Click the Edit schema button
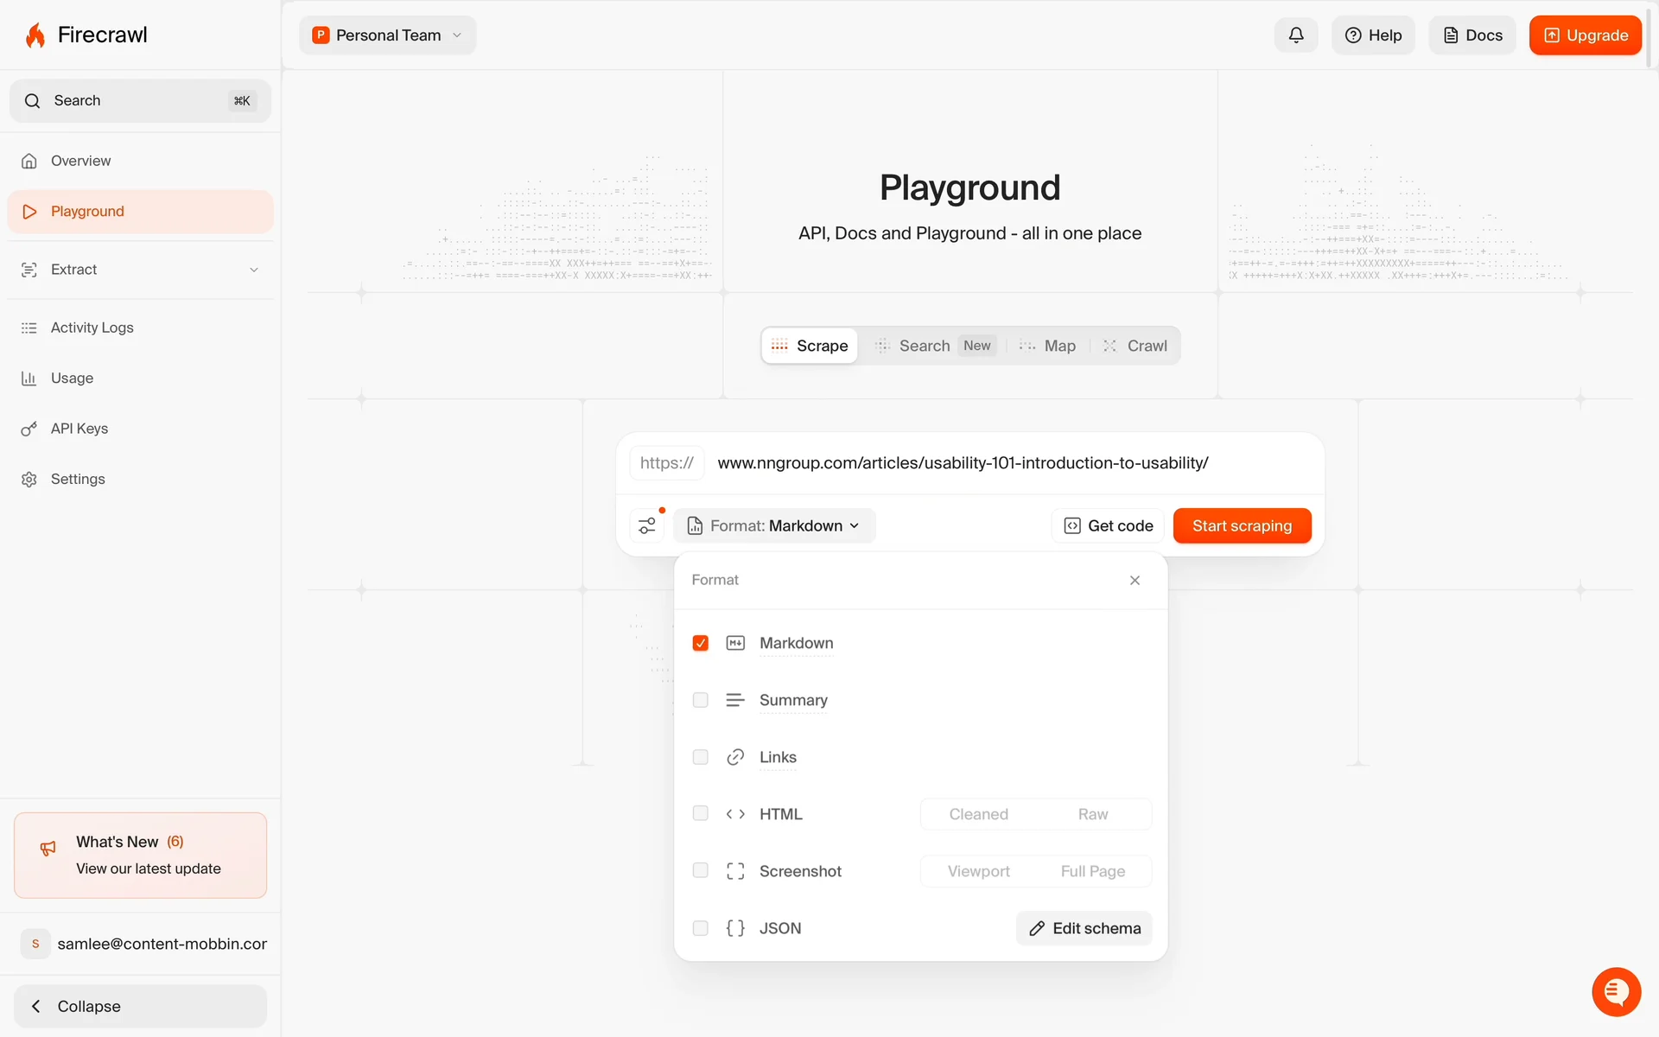Image resolution: width=1659 pixels, height=1037 pixels. tap(1084, 928)
